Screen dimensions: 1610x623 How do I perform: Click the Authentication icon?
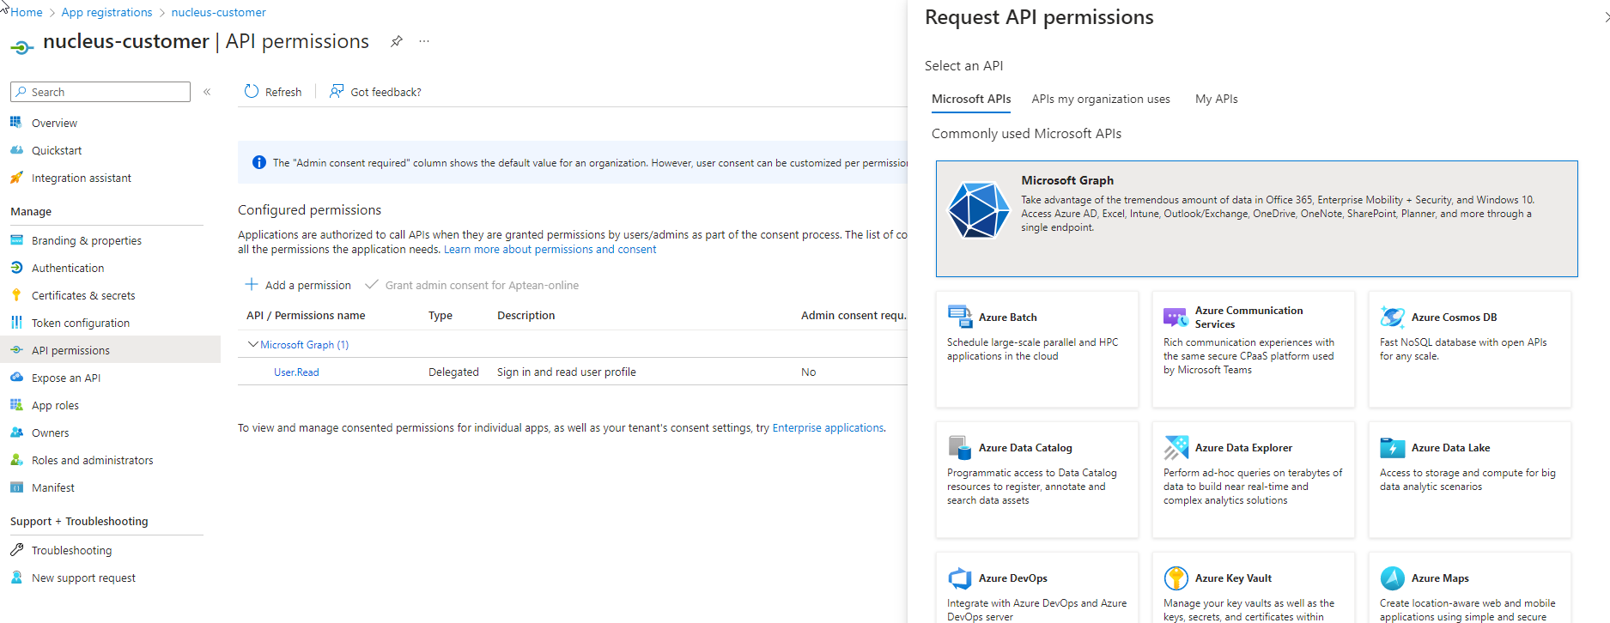tap(16, 268)
